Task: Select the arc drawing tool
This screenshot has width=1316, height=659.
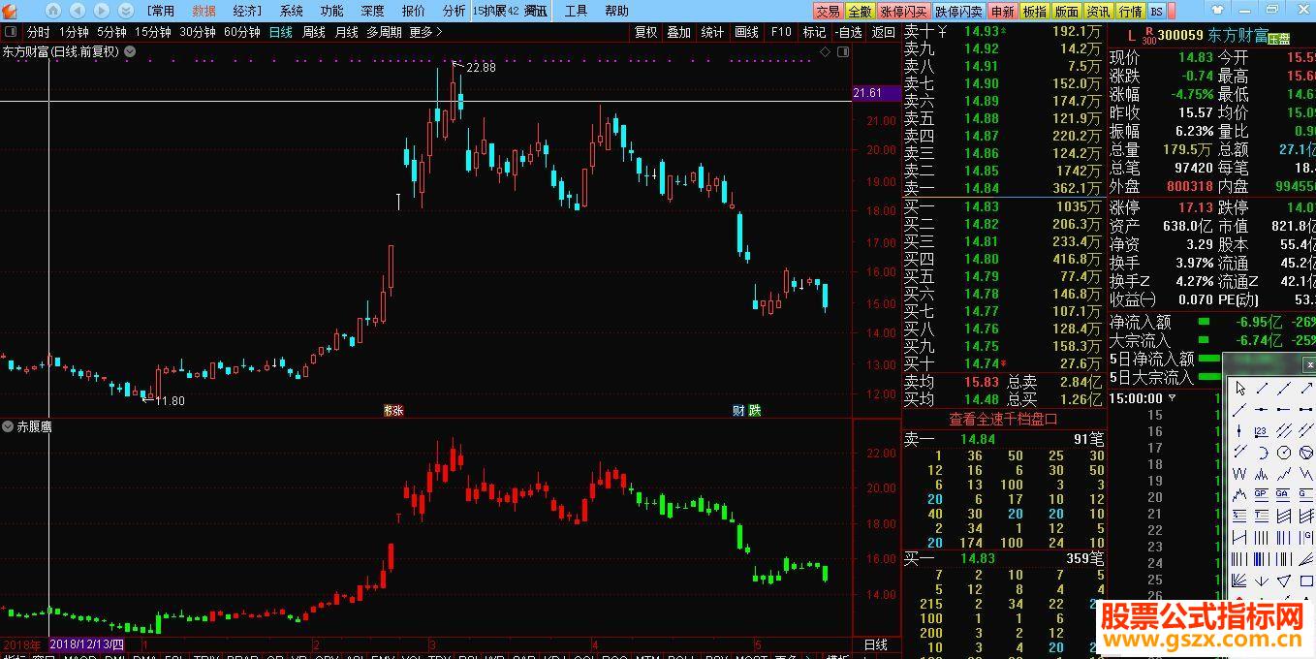Action: tap(1262, 453)
